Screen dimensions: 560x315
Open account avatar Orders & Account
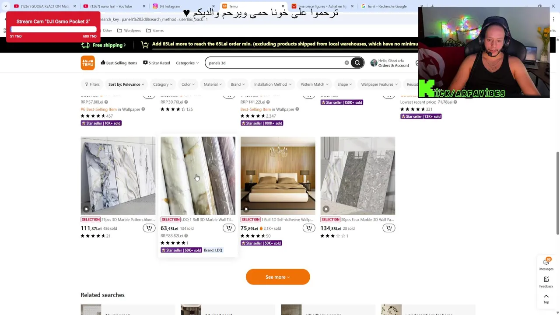pos(374,63)
